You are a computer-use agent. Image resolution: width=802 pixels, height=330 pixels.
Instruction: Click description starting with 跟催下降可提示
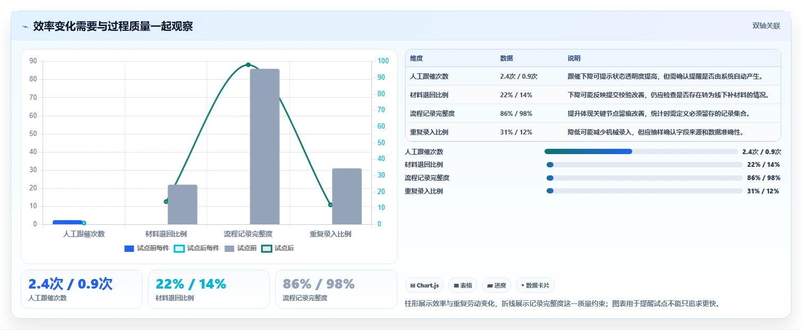coord(666,77)
